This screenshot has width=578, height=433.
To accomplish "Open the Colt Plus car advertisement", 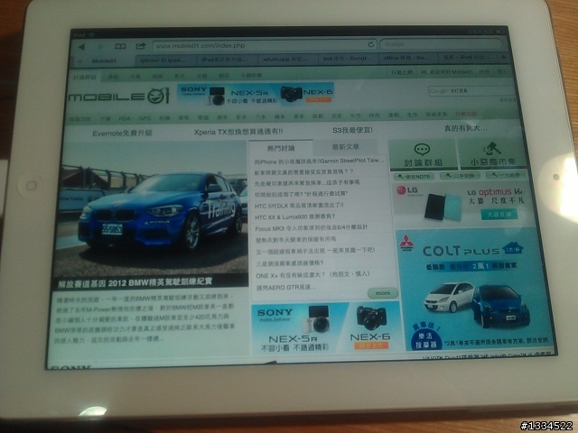I will tap(473, 290).
